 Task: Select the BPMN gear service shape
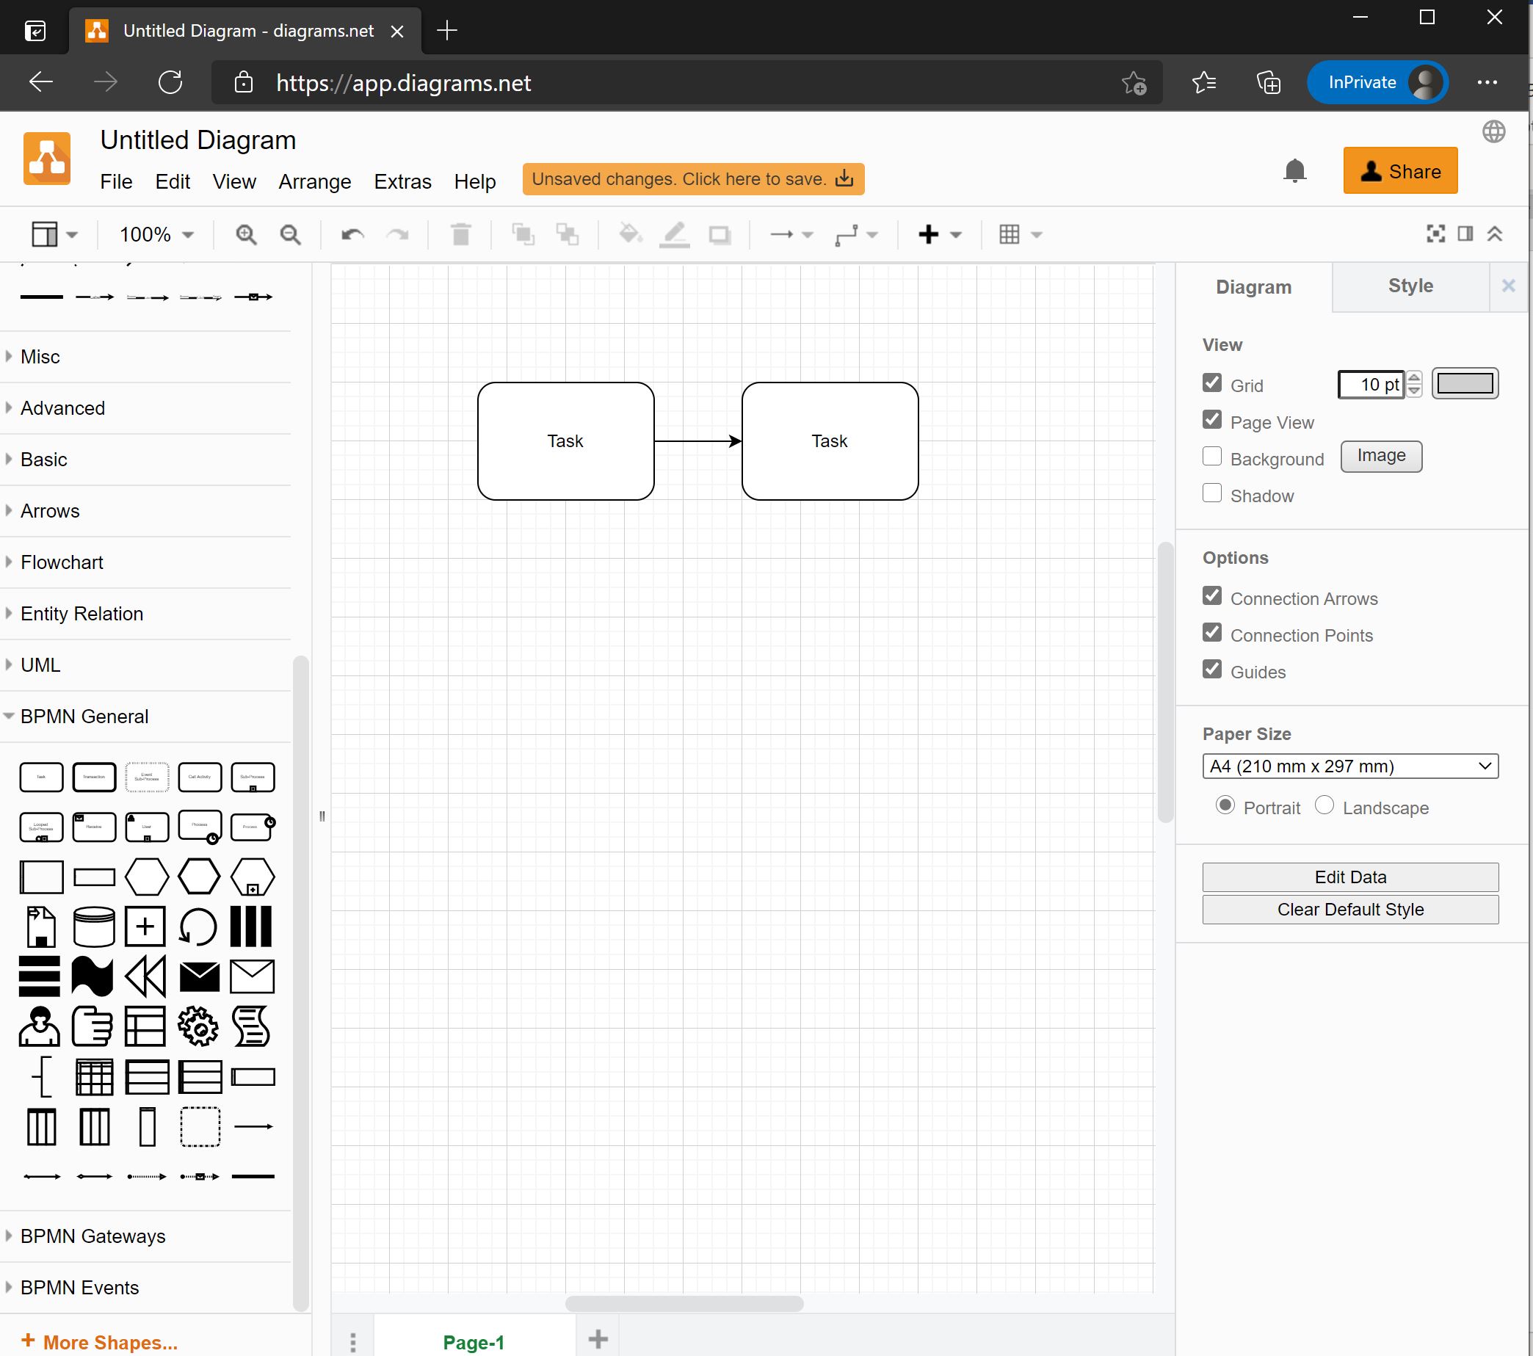199,1026
